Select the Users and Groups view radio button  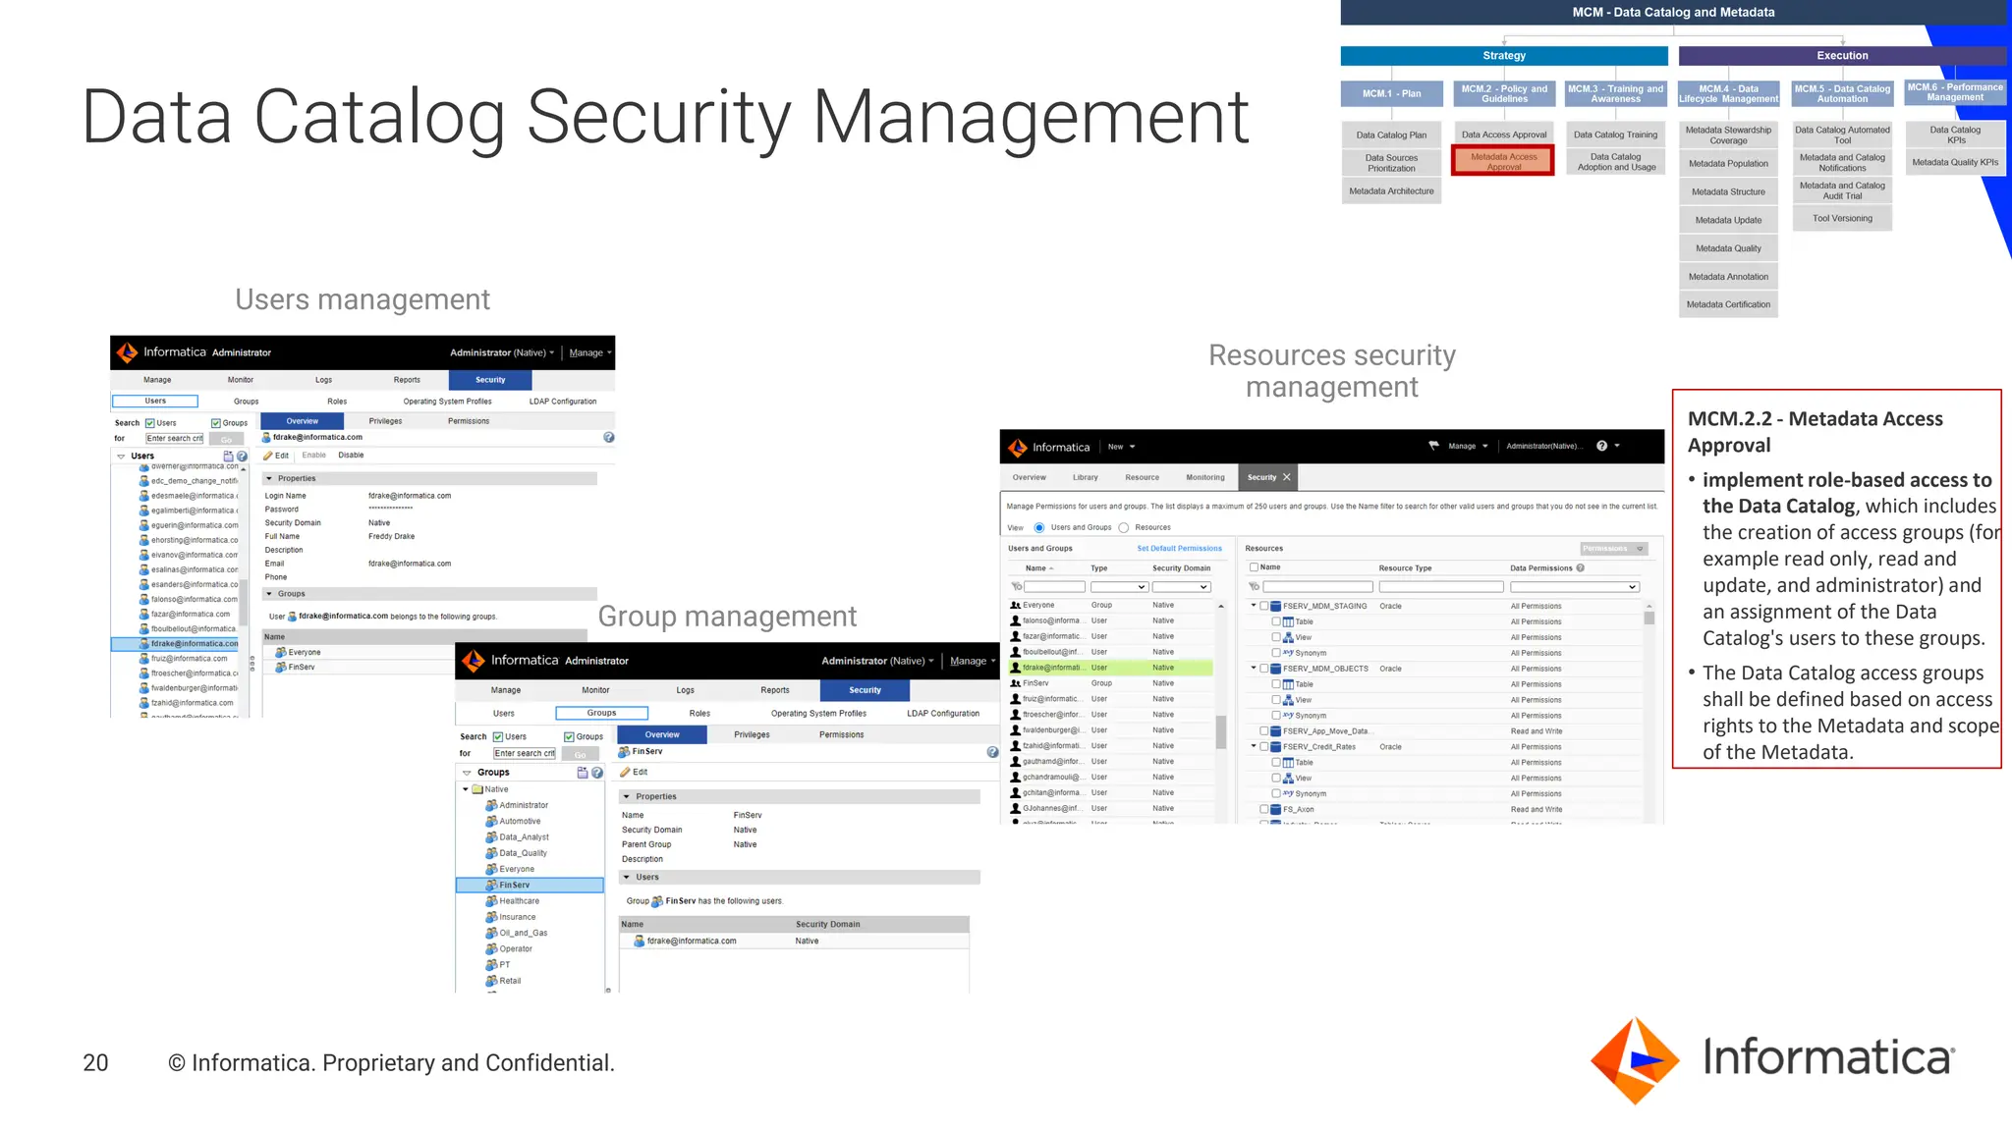tap(1039, 528)
